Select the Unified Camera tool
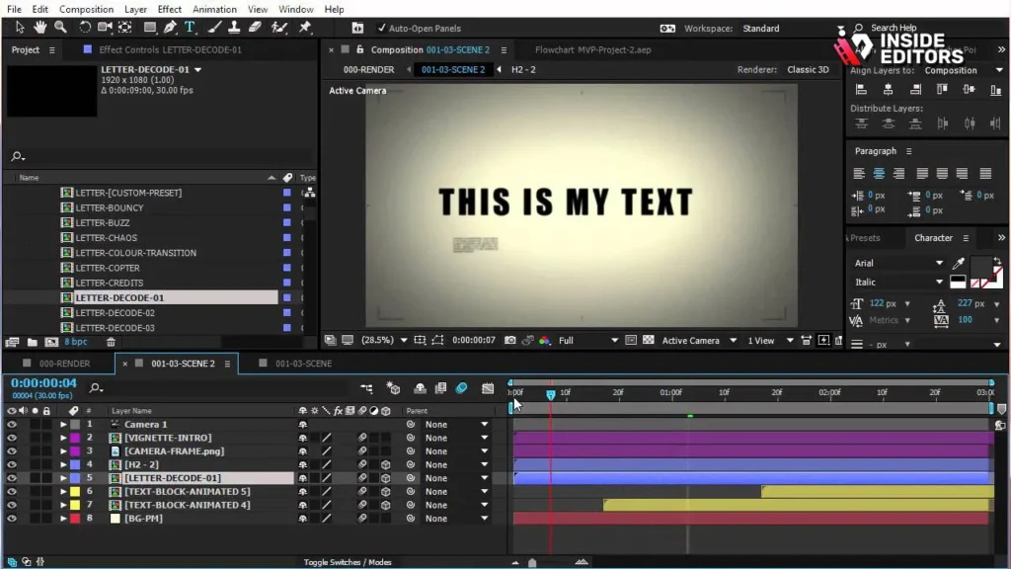 105,27
